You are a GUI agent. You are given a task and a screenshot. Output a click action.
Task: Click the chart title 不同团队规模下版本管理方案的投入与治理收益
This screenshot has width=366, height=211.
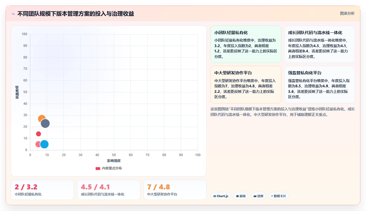click(76, 14)
